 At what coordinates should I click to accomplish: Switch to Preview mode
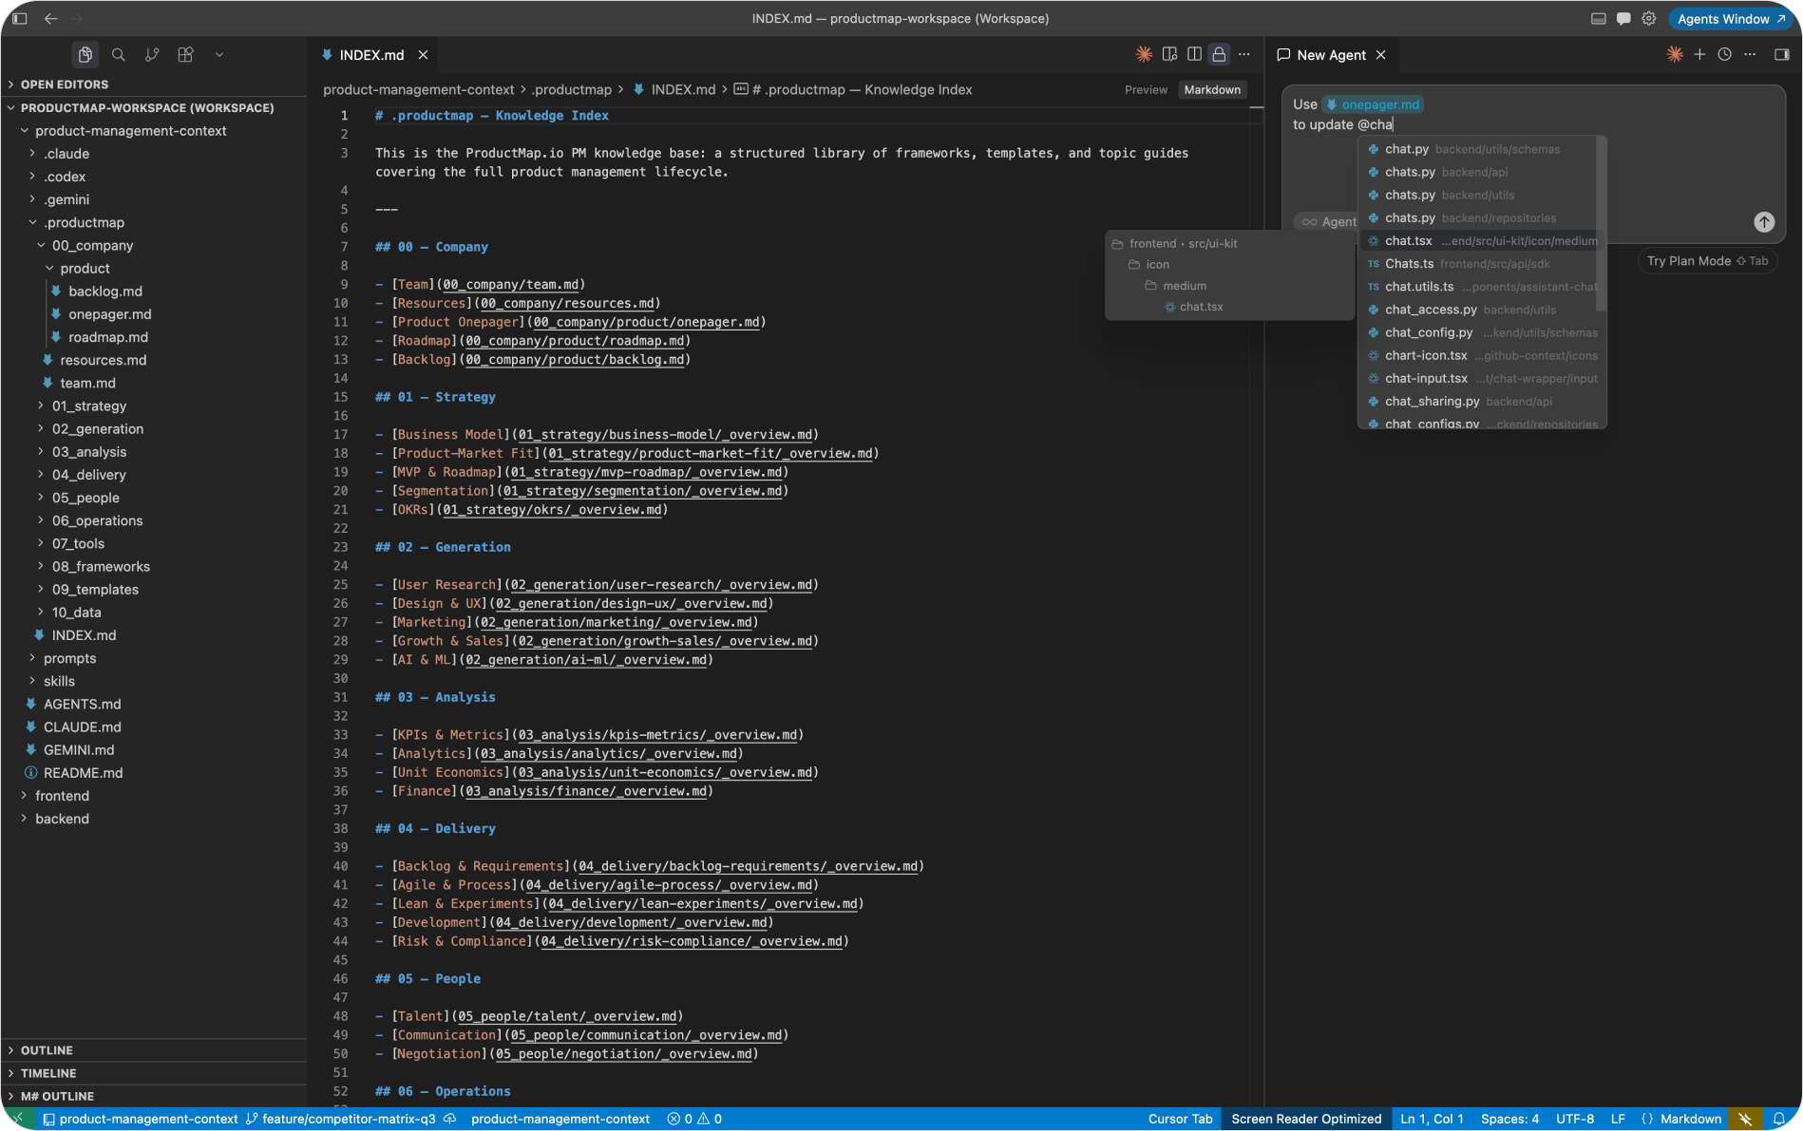1146,89
